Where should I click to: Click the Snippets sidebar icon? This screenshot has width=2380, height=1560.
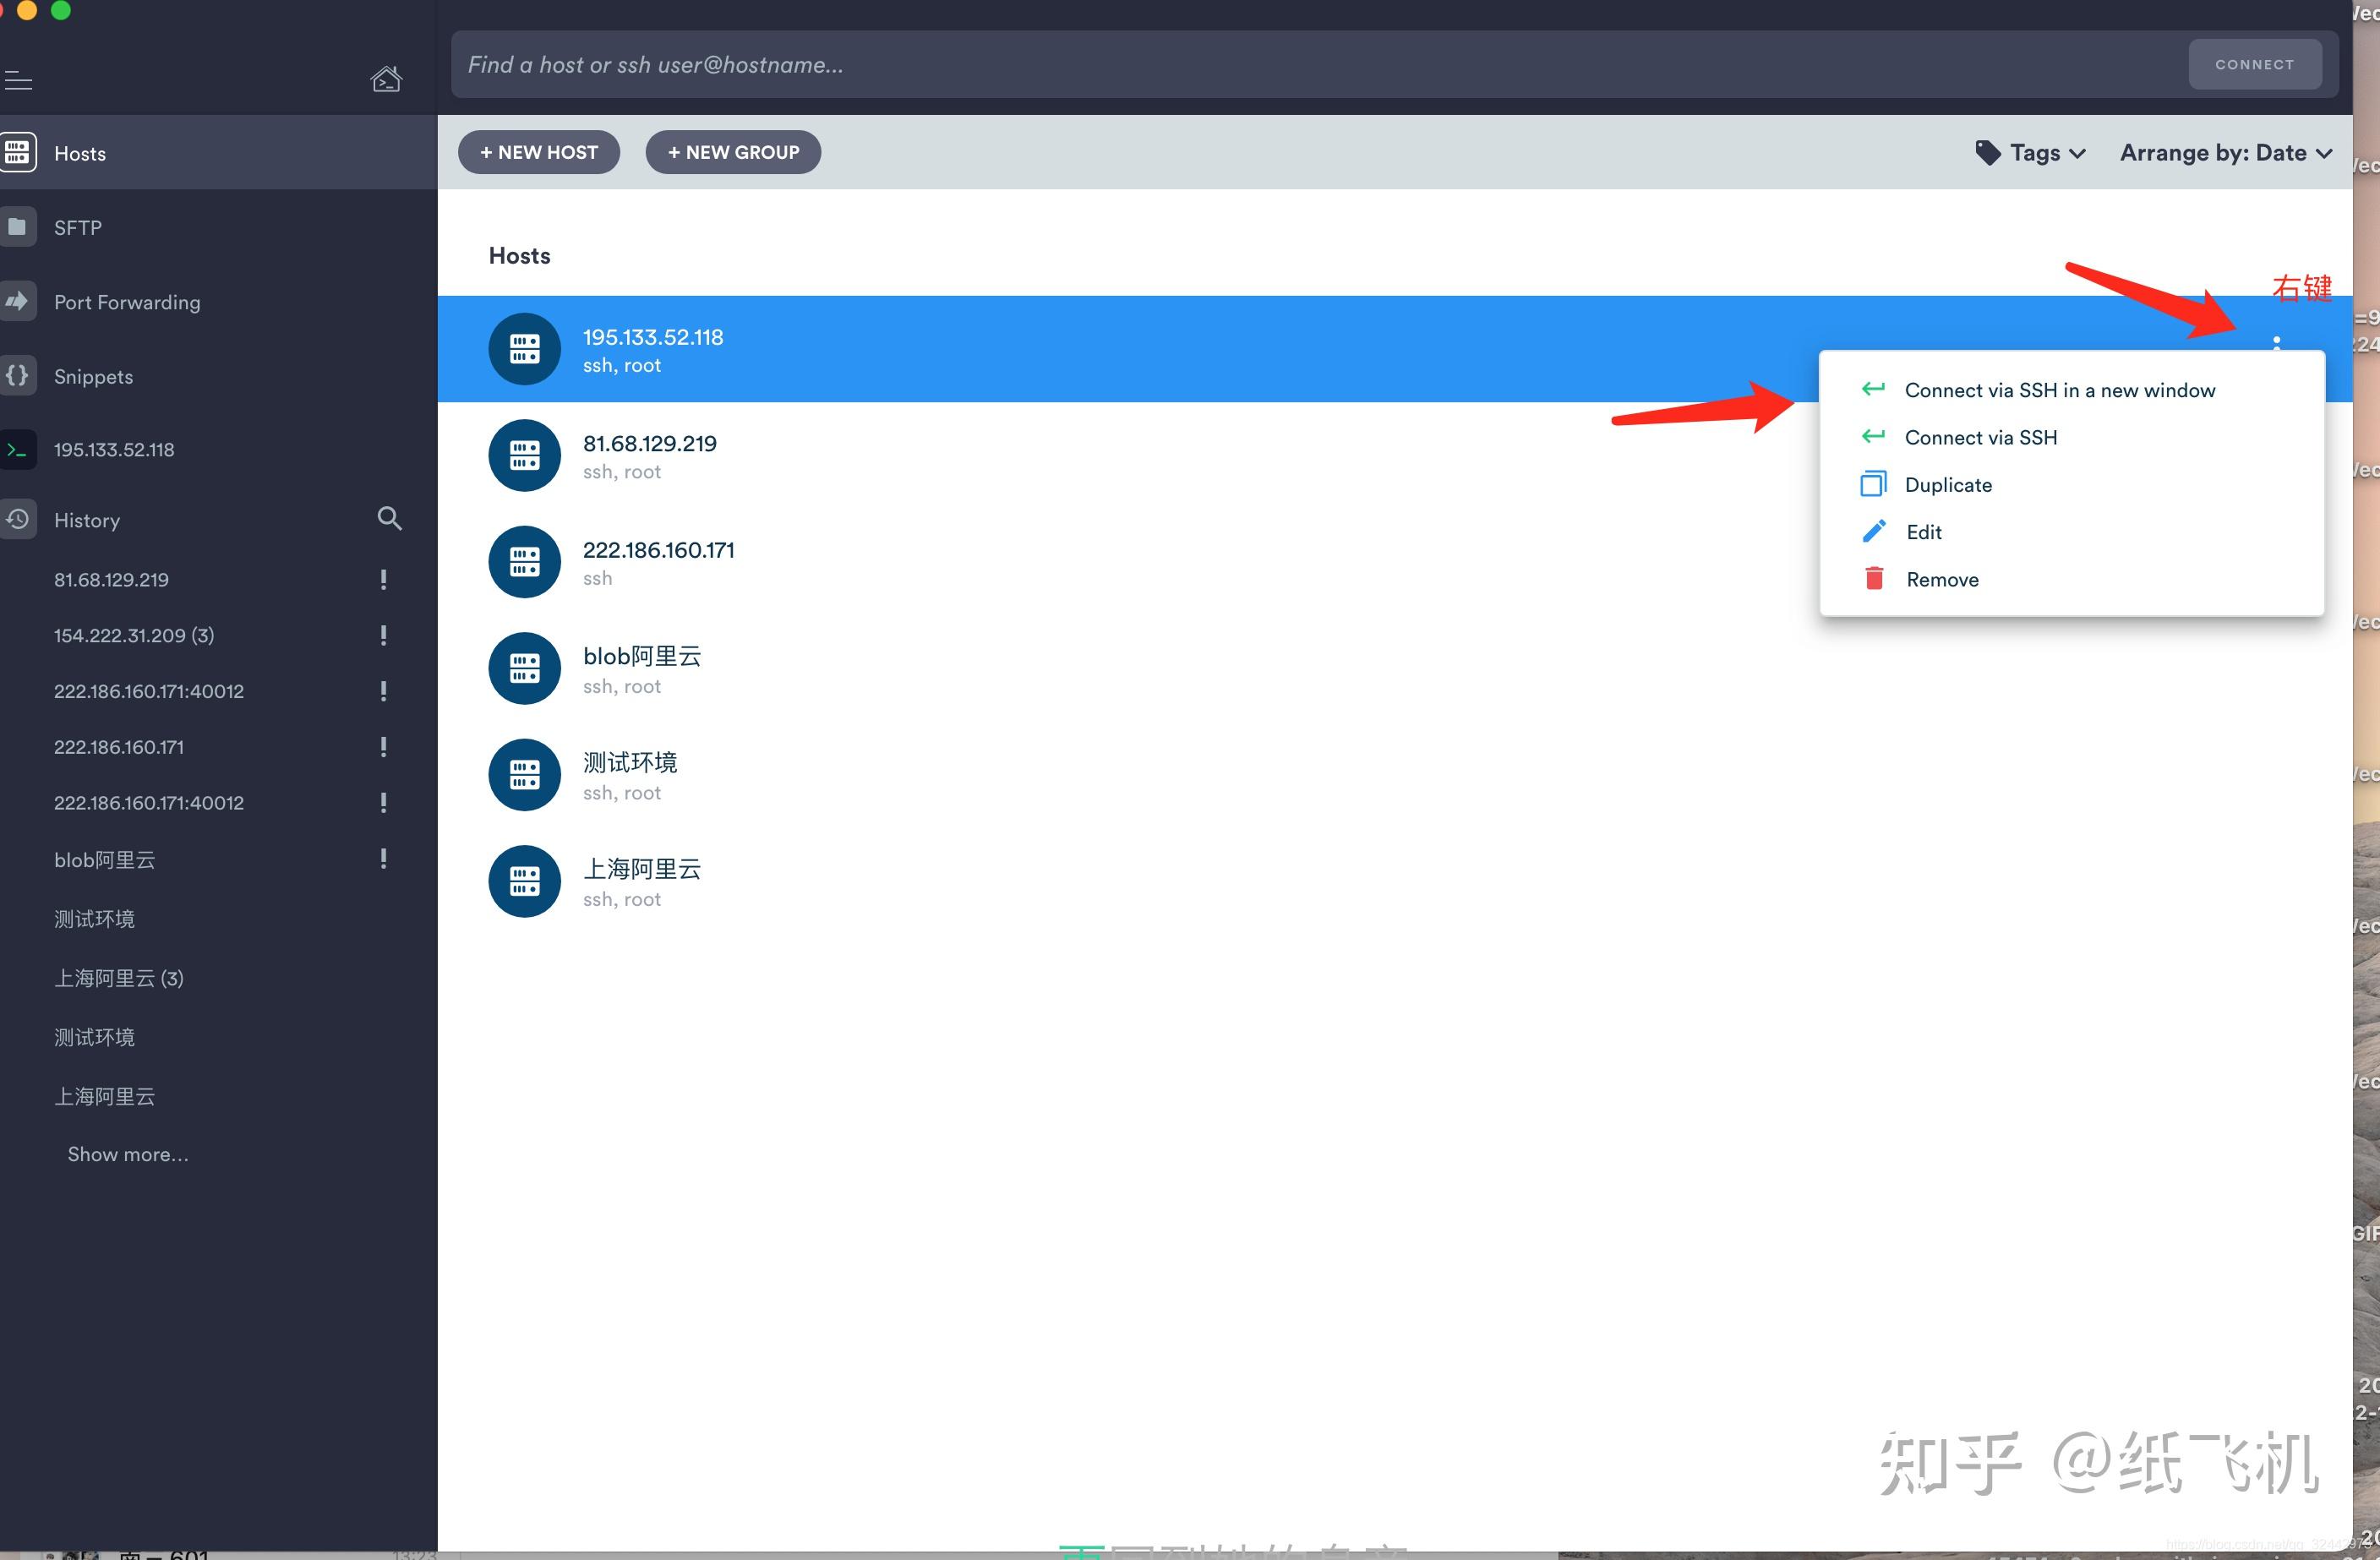click(x=19, y=374)
